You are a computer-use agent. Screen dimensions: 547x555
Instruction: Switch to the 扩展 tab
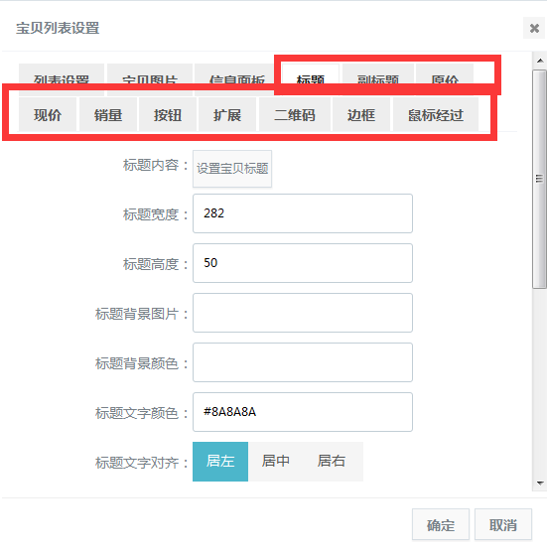(227, 115)
